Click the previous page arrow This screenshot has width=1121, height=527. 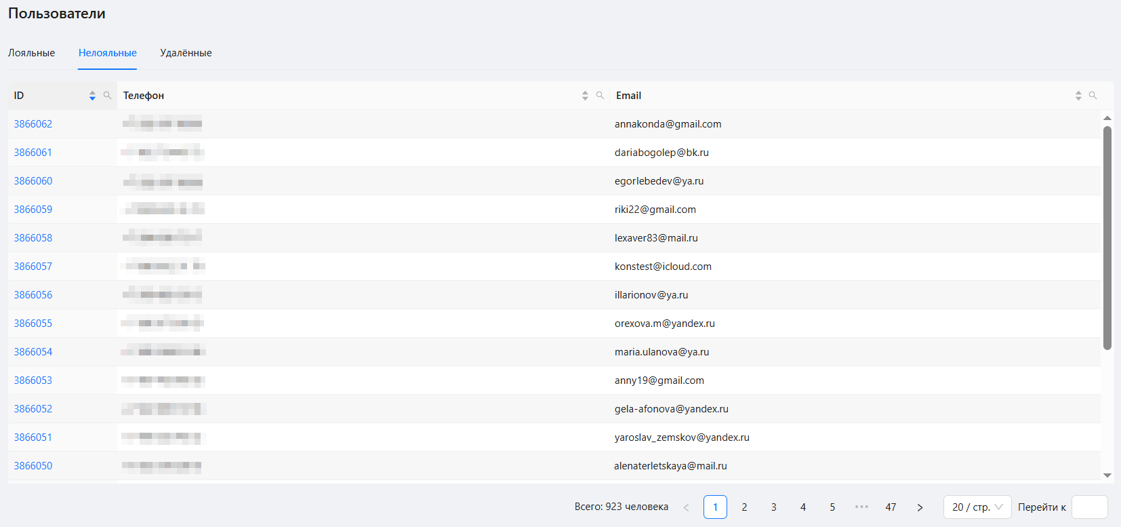686,507
